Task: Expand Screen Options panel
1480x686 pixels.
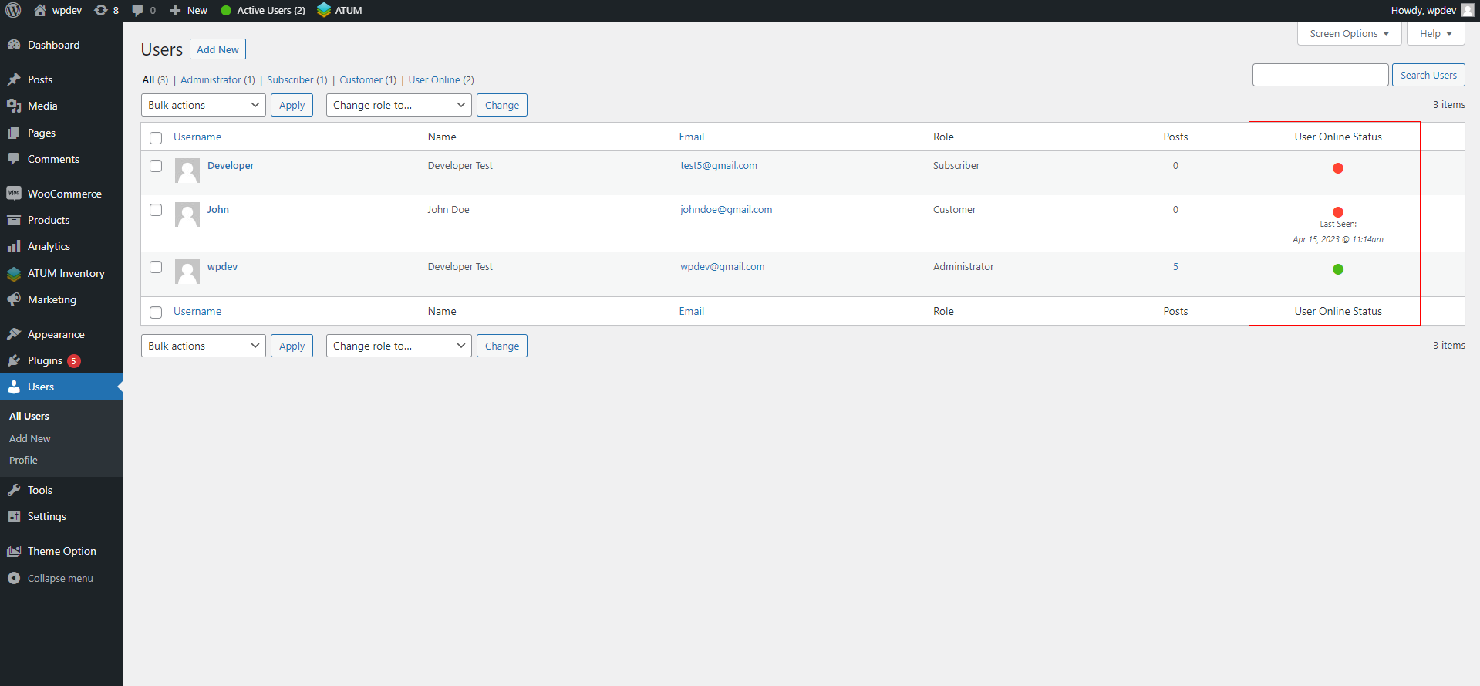Action: tap(1350, 34)
